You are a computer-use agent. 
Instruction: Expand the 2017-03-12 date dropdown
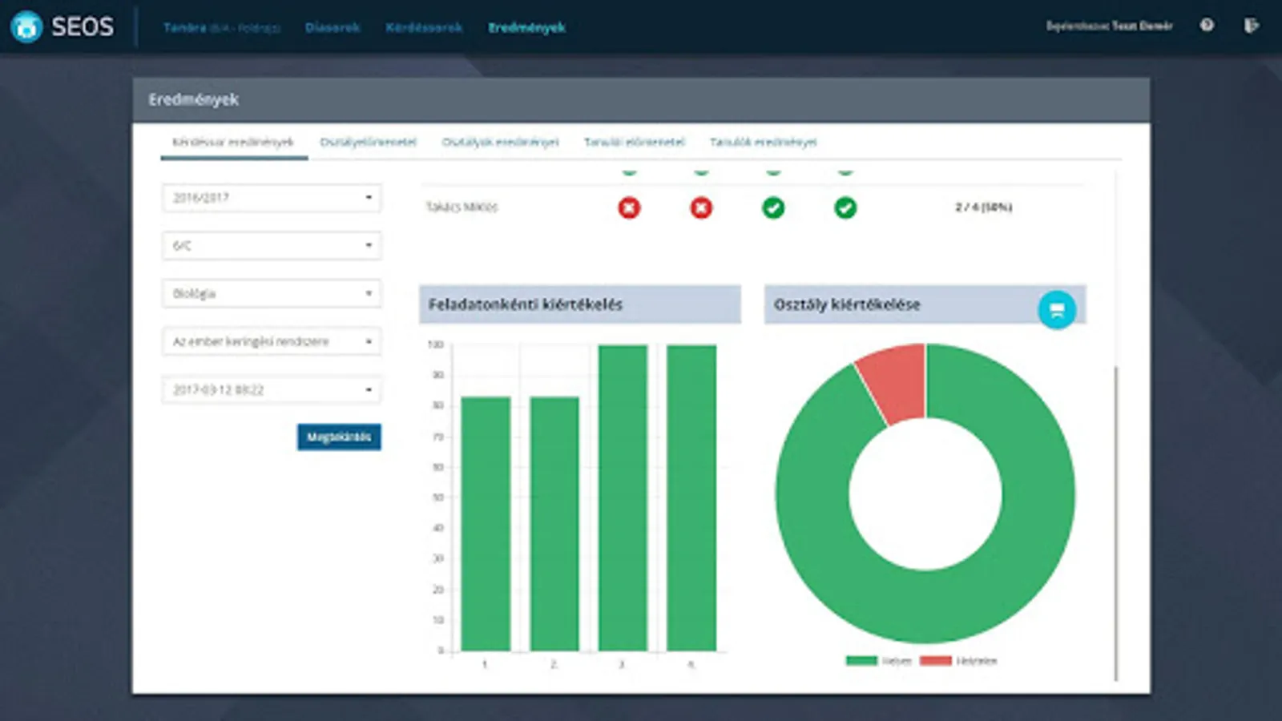click(x=272, y=390)
